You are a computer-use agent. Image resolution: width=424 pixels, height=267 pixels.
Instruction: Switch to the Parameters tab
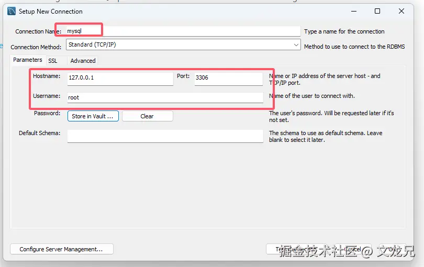[28, 60]
